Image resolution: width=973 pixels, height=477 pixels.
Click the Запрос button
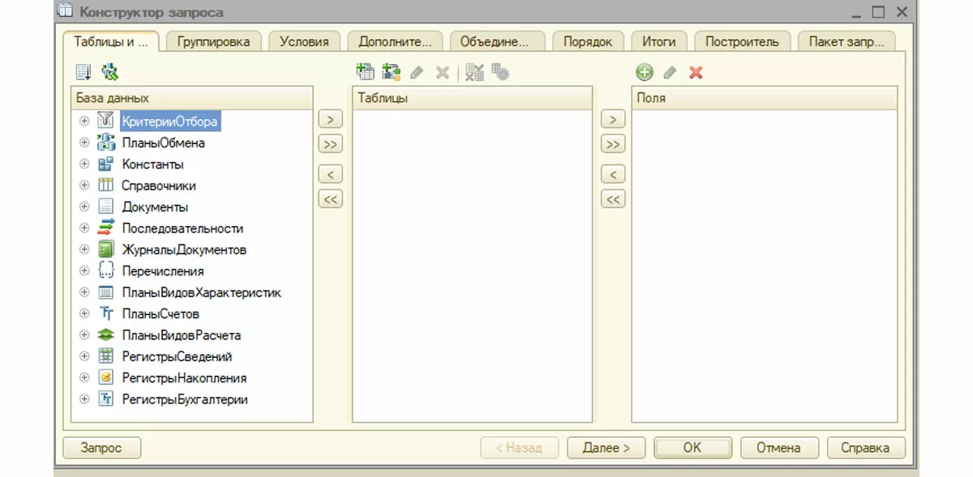tap(101, 448)
